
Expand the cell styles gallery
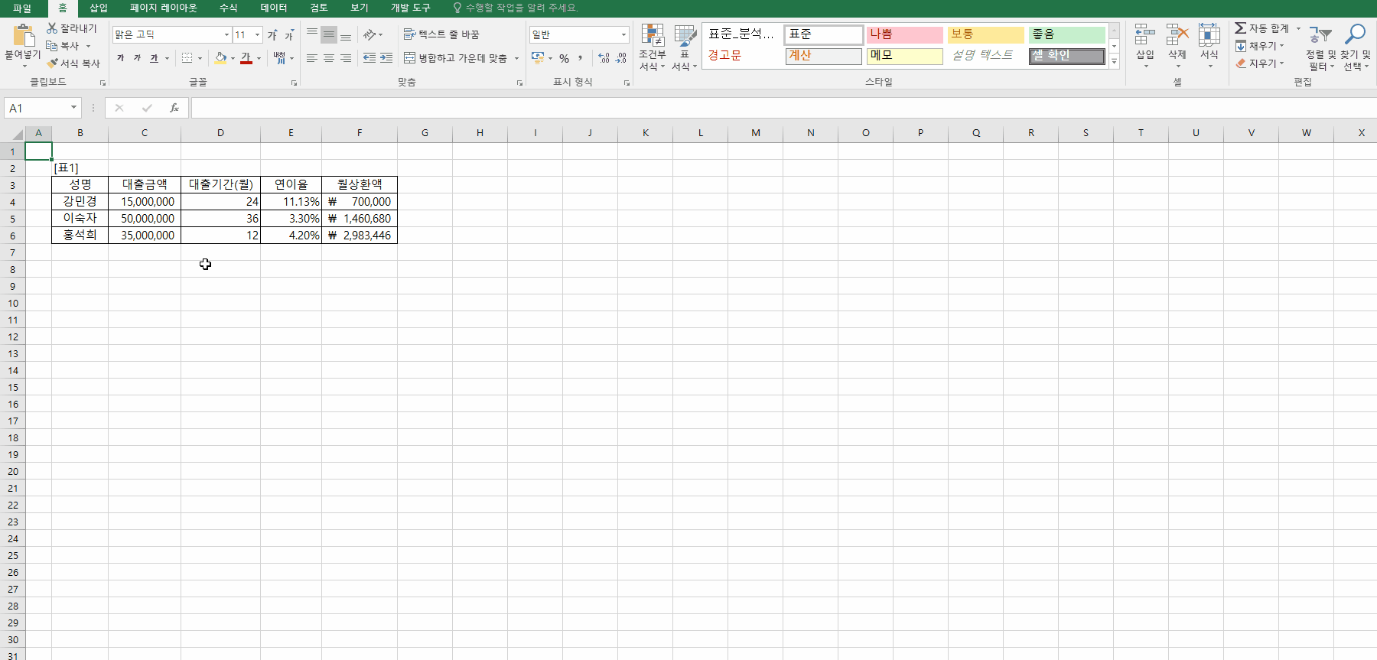[1115, 62]
